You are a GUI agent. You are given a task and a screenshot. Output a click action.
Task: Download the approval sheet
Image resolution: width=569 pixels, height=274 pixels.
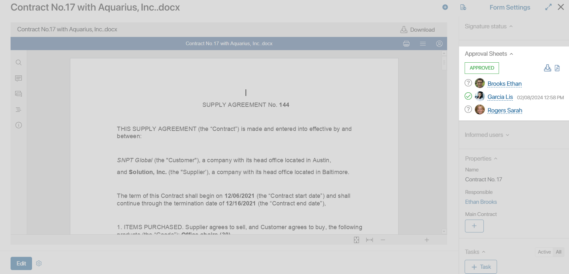coord(548,68)
